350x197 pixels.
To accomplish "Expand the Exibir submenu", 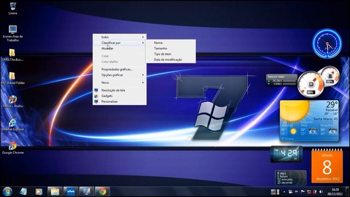I will click(120, 37).
